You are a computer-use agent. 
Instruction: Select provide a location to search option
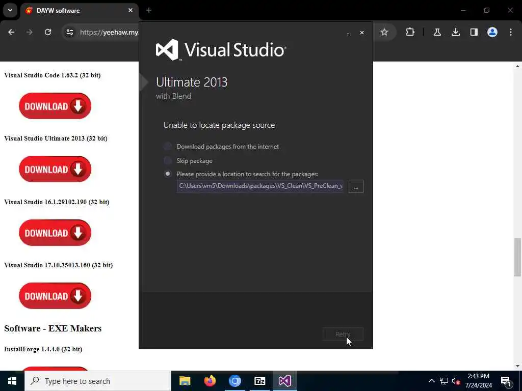(167, 174)
